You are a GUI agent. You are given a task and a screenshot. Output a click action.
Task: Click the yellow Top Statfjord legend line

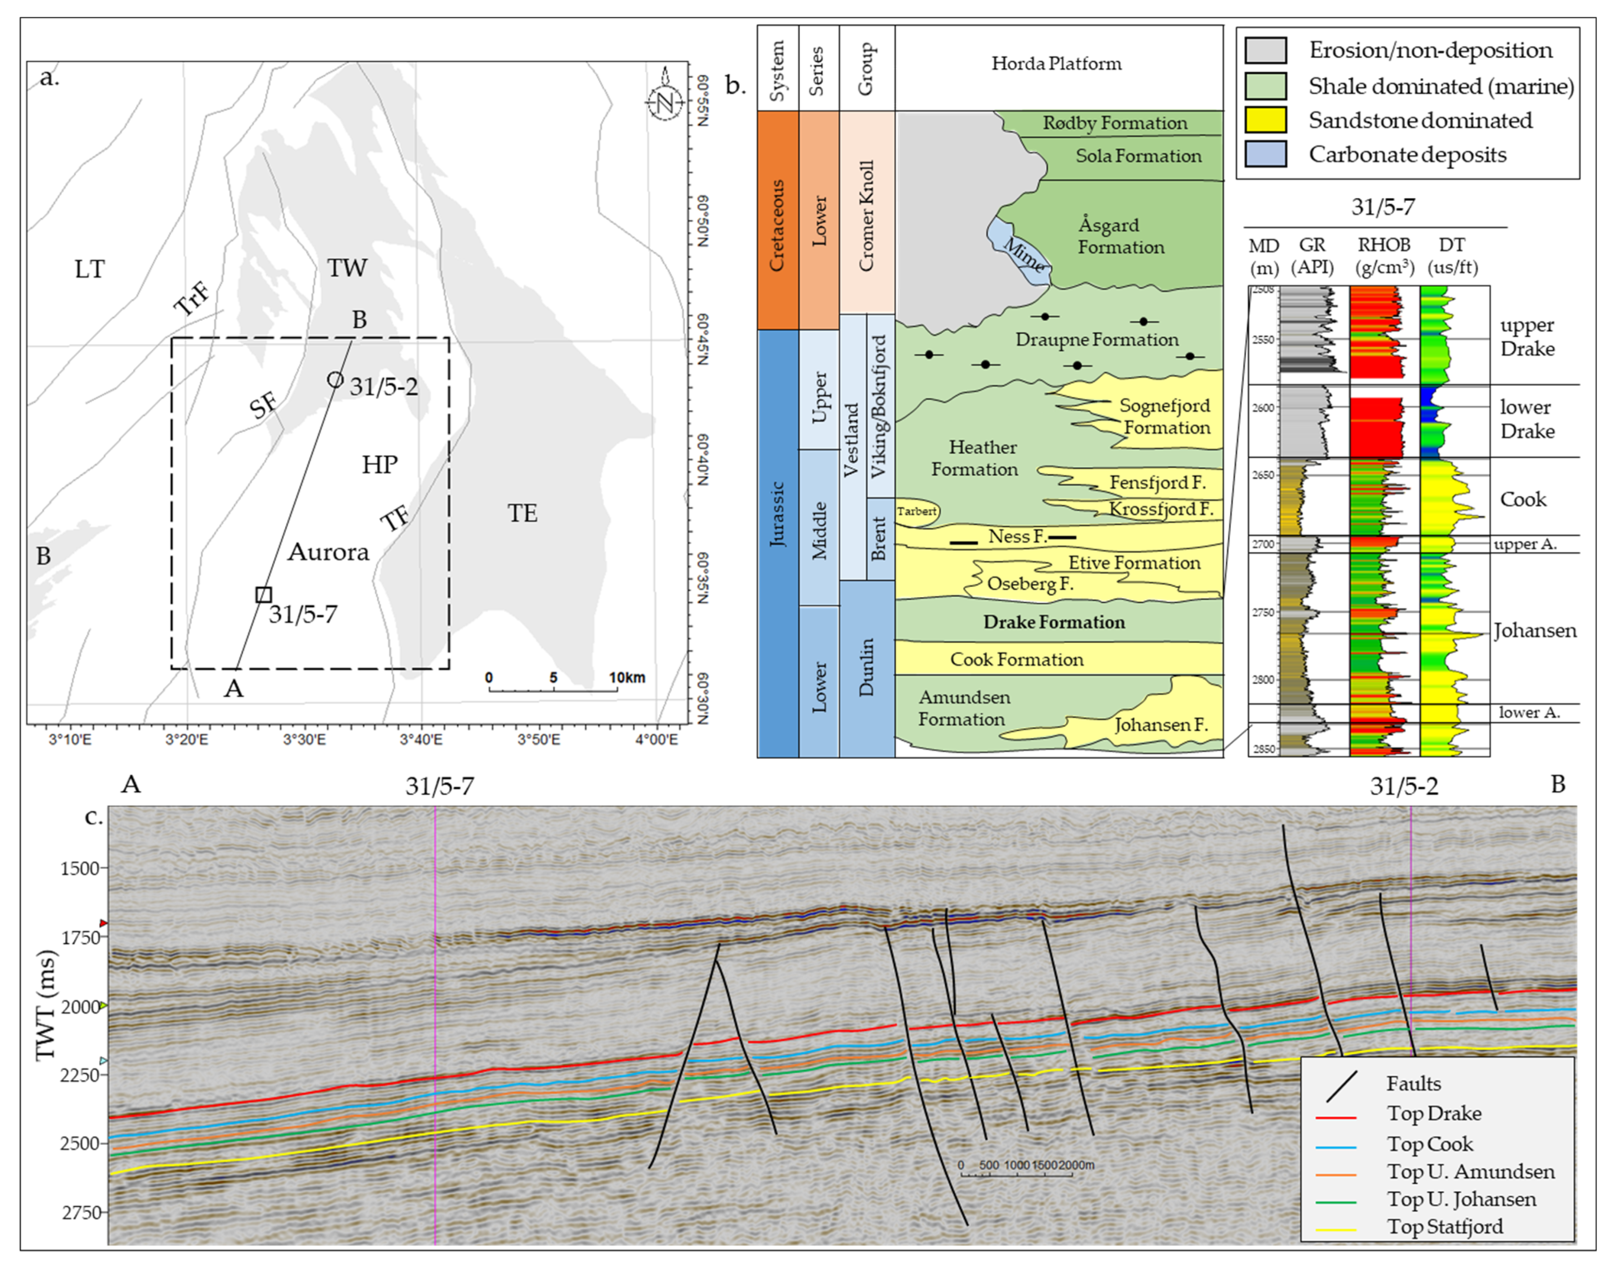pos(1336,1230)
